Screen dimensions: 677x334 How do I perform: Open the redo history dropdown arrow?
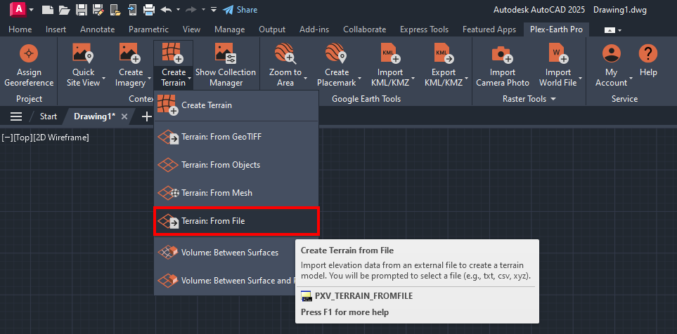point(203,10)
